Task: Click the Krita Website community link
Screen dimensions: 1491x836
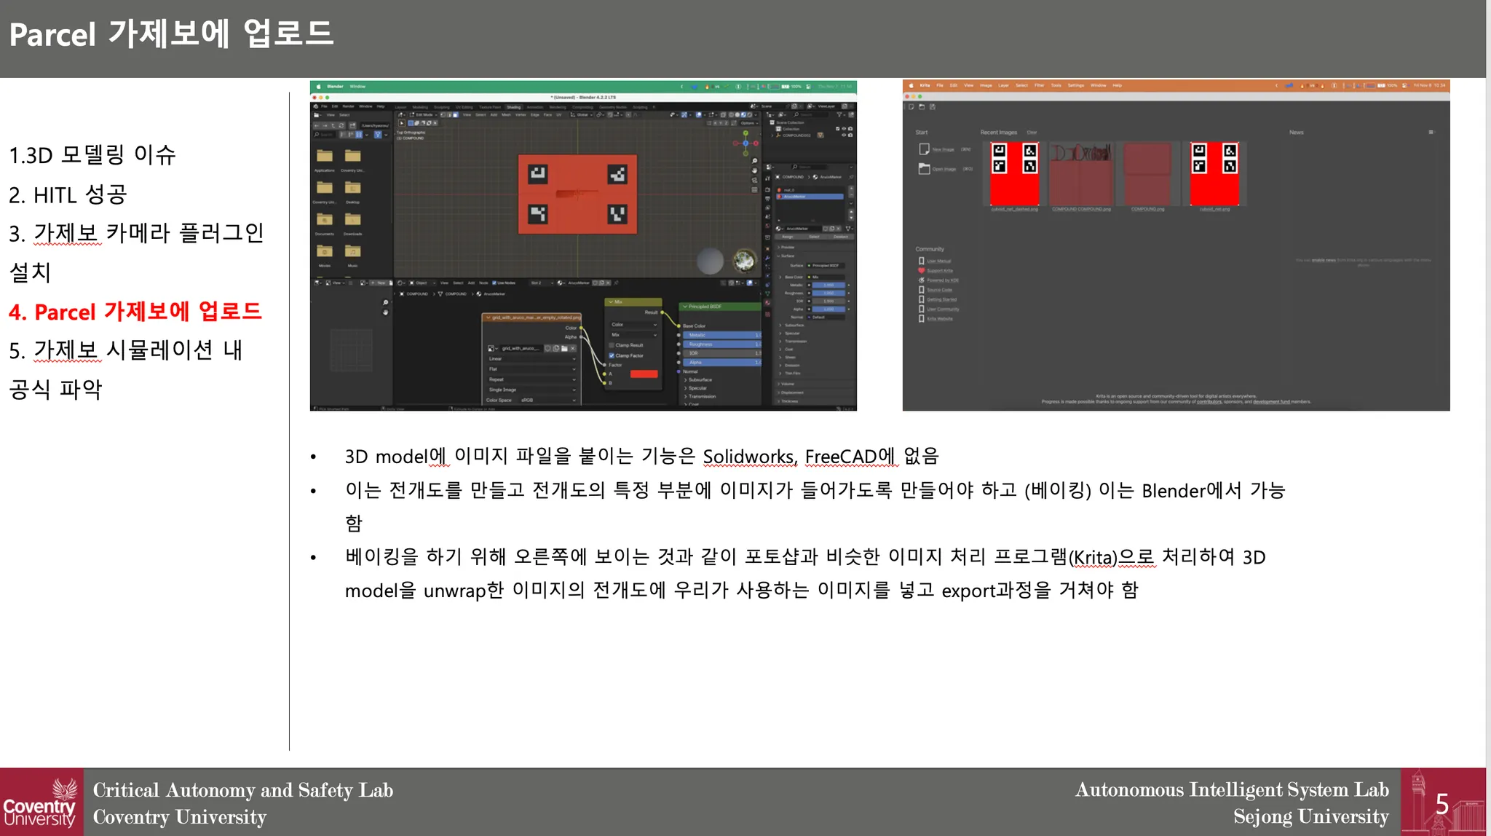Action: coord(938,319)
